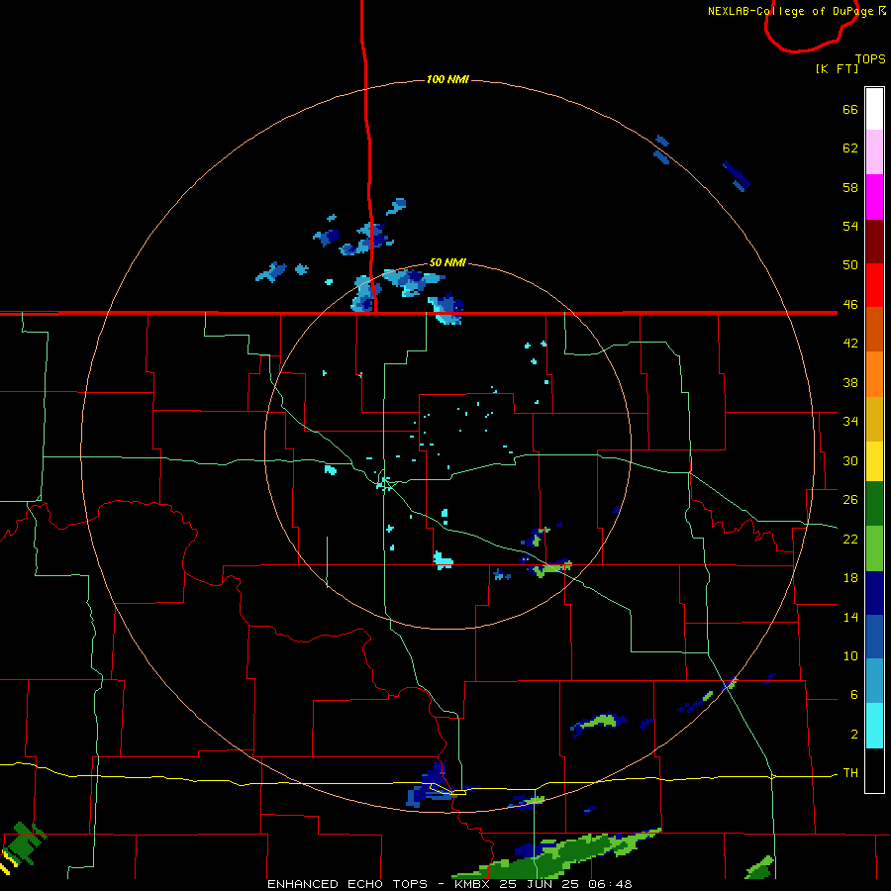The height and width of the screenshot is (891, 891).
Task: Click the "06:48" timestamp in the caption
Action: (610, 884)
